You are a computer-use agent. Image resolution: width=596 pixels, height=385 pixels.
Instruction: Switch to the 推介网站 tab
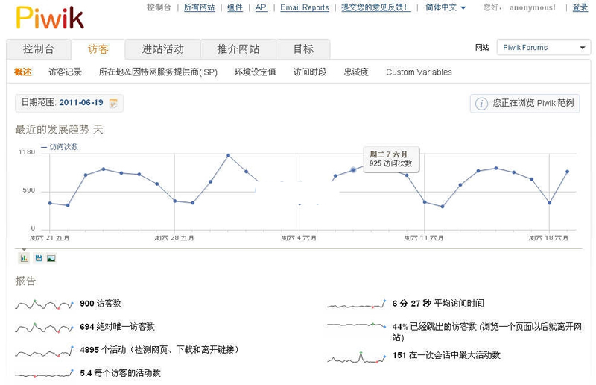click(x=238, y=49)
